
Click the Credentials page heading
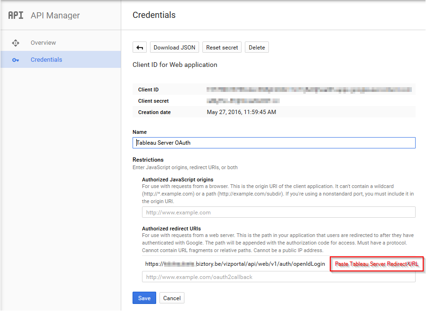point(154,15)
